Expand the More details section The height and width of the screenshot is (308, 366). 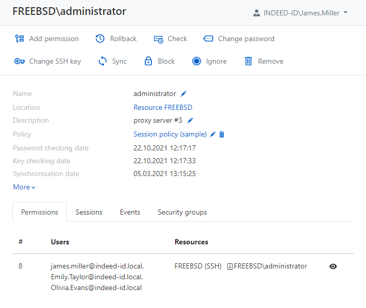click(x=24, y=187)
